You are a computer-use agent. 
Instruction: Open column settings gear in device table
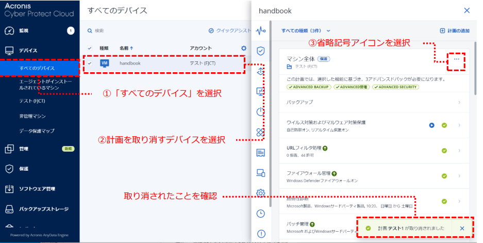244,48
